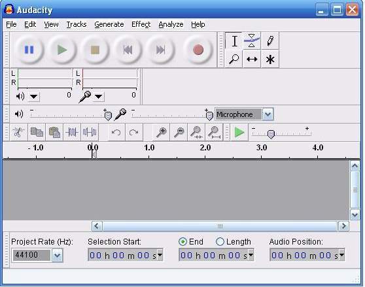Open the Help menu
Viewport: 365px width, 287px height.
coord(198,24)
